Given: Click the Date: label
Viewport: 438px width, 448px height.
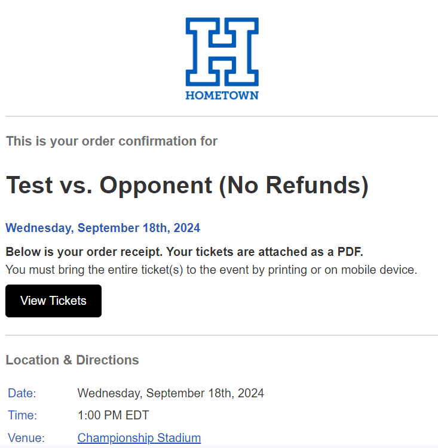Looking at the screenshot, I should click(22, 393).
